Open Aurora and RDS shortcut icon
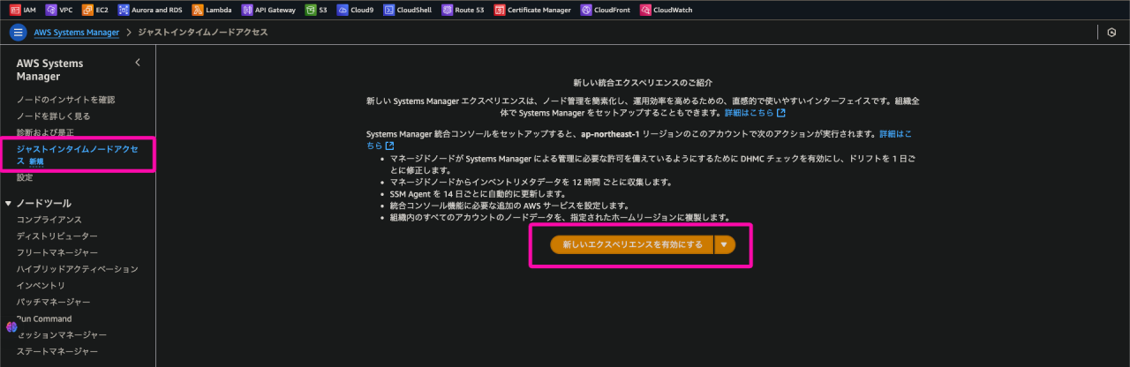 pos(123,10)
